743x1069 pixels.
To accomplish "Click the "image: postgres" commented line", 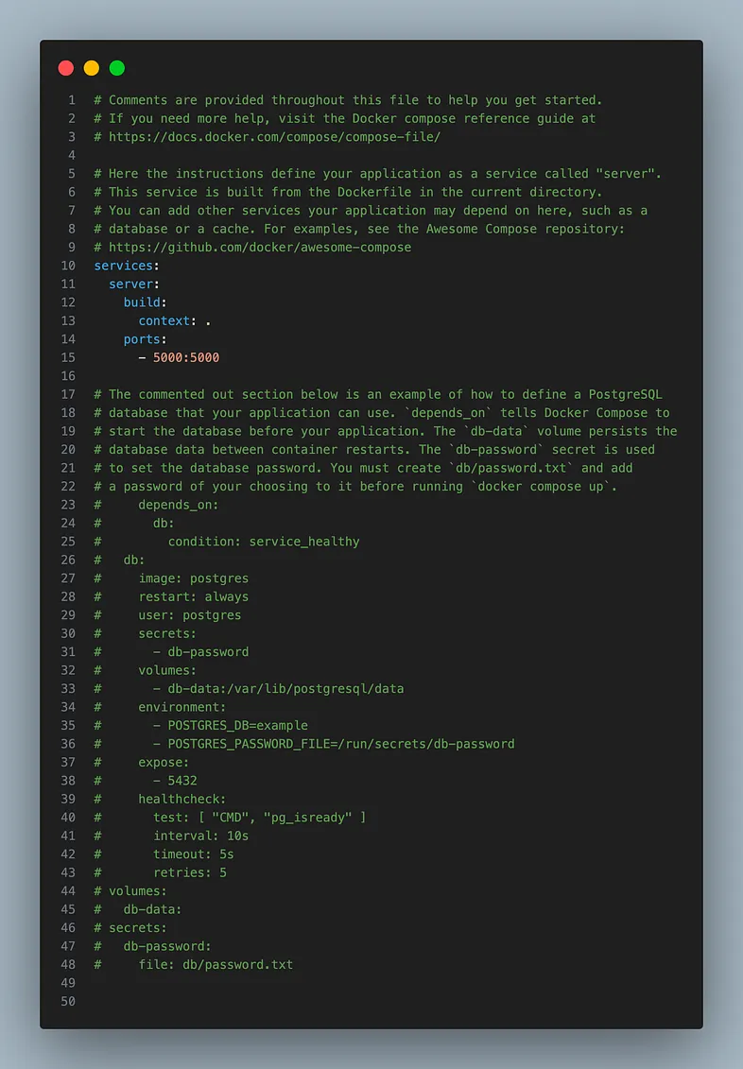I will pos(194,578).
